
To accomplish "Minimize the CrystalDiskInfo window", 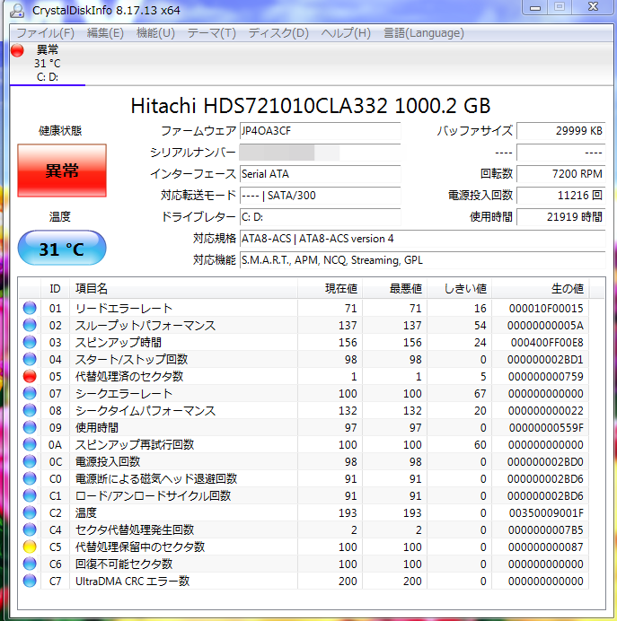I will click(535, 7).
